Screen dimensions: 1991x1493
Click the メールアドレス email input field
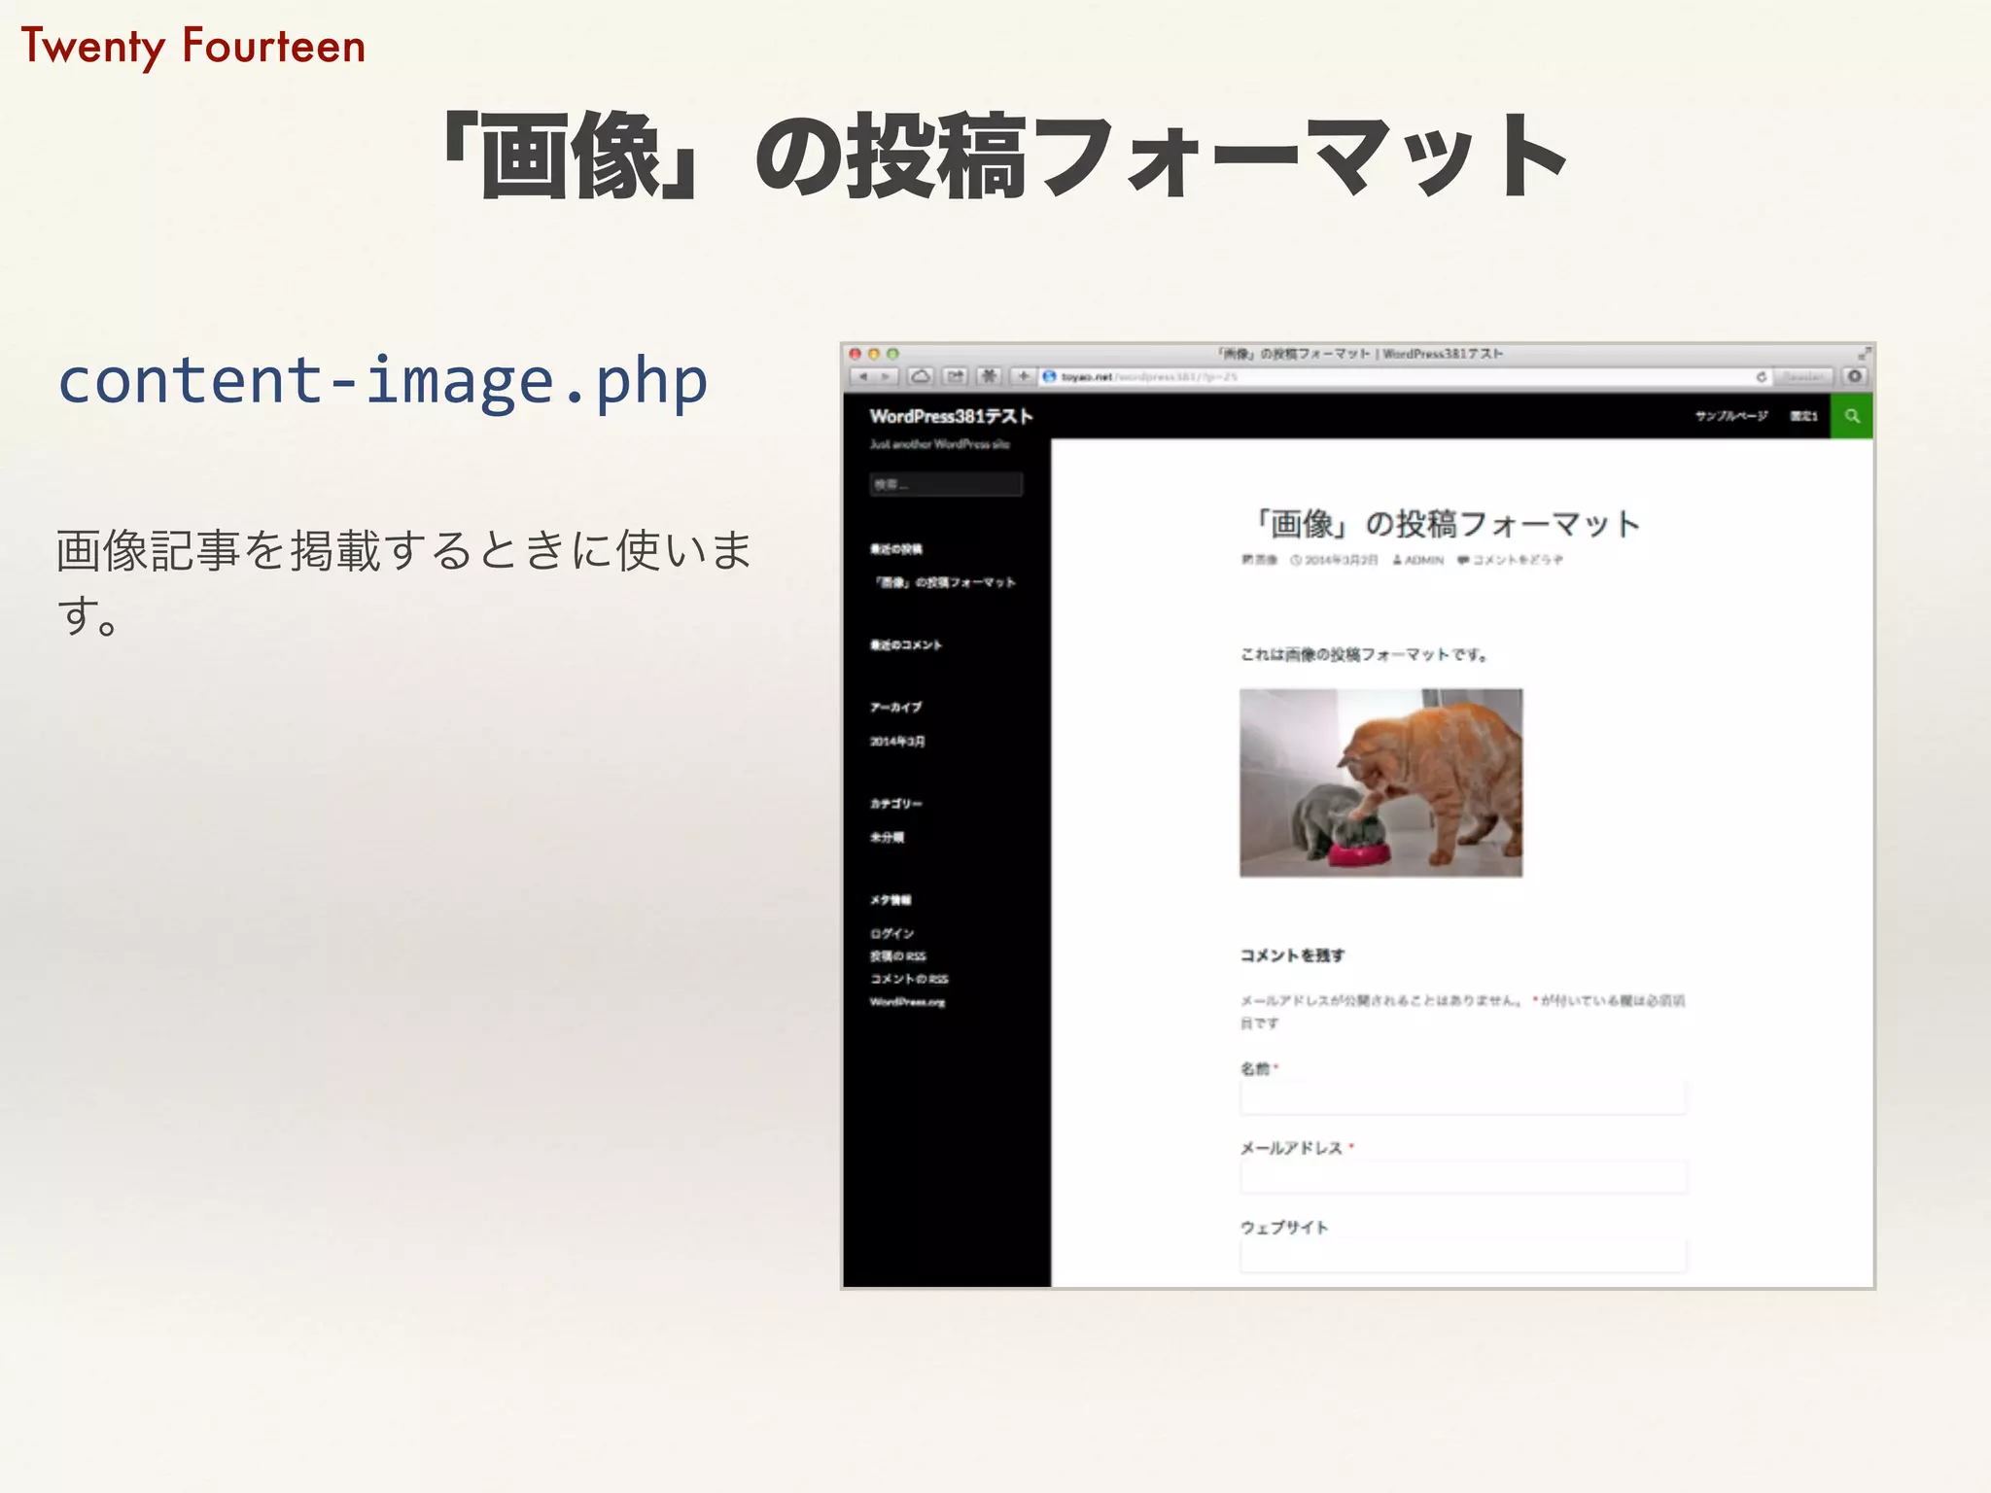click(x=1463, y=1177)
